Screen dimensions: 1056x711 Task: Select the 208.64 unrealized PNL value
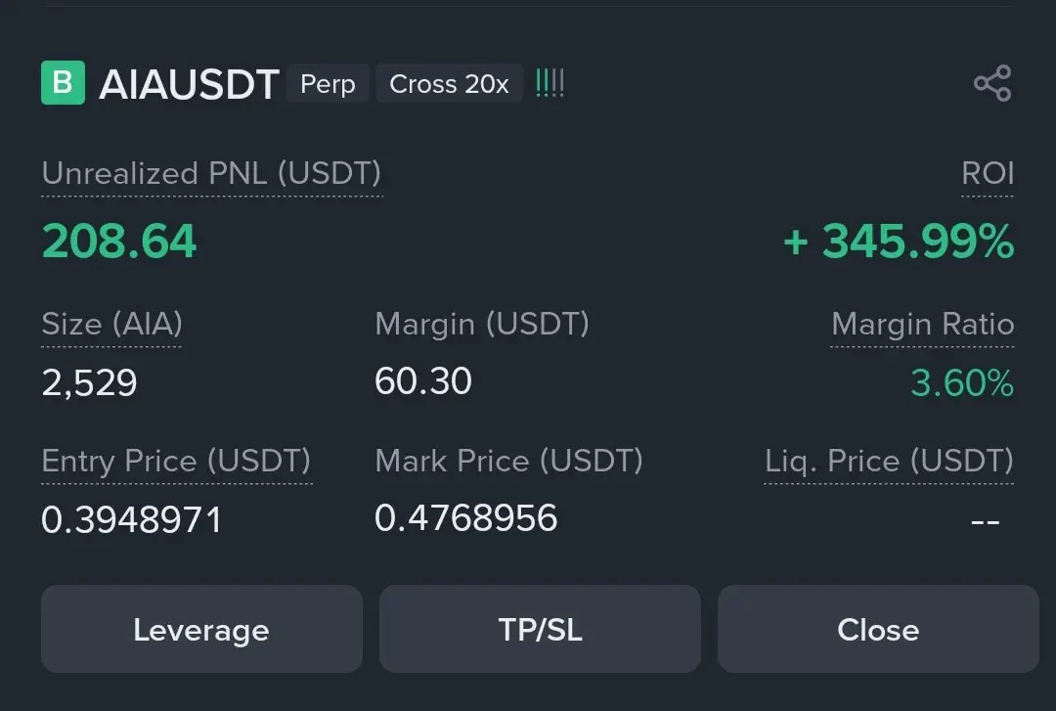click(119, 242)
